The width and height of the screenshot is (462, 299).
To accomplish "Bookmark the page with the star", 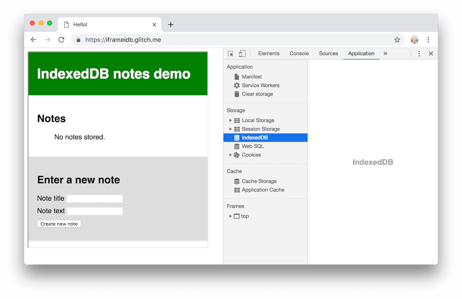I will (397, 39).
